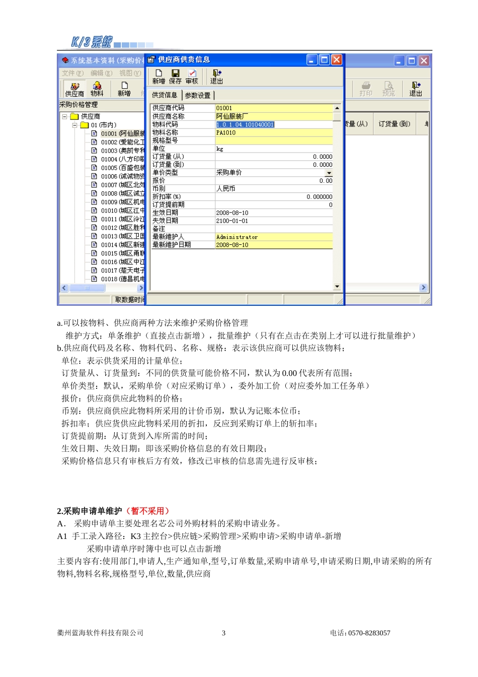The height and width of the screenshot is (677, 478).
Task: Click the right grid horizontal scroll right arrow
Action: pos(423,288)
